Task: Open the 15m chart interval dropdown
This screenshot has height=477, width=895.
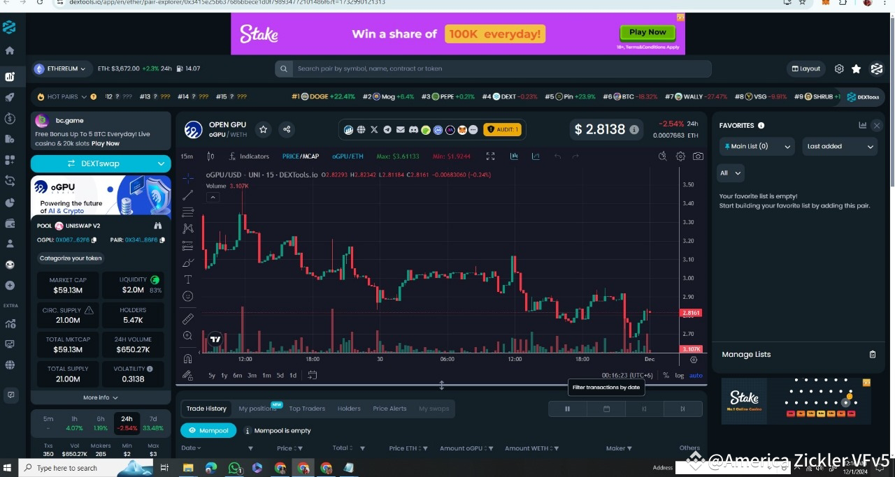Action: point(187,156)
